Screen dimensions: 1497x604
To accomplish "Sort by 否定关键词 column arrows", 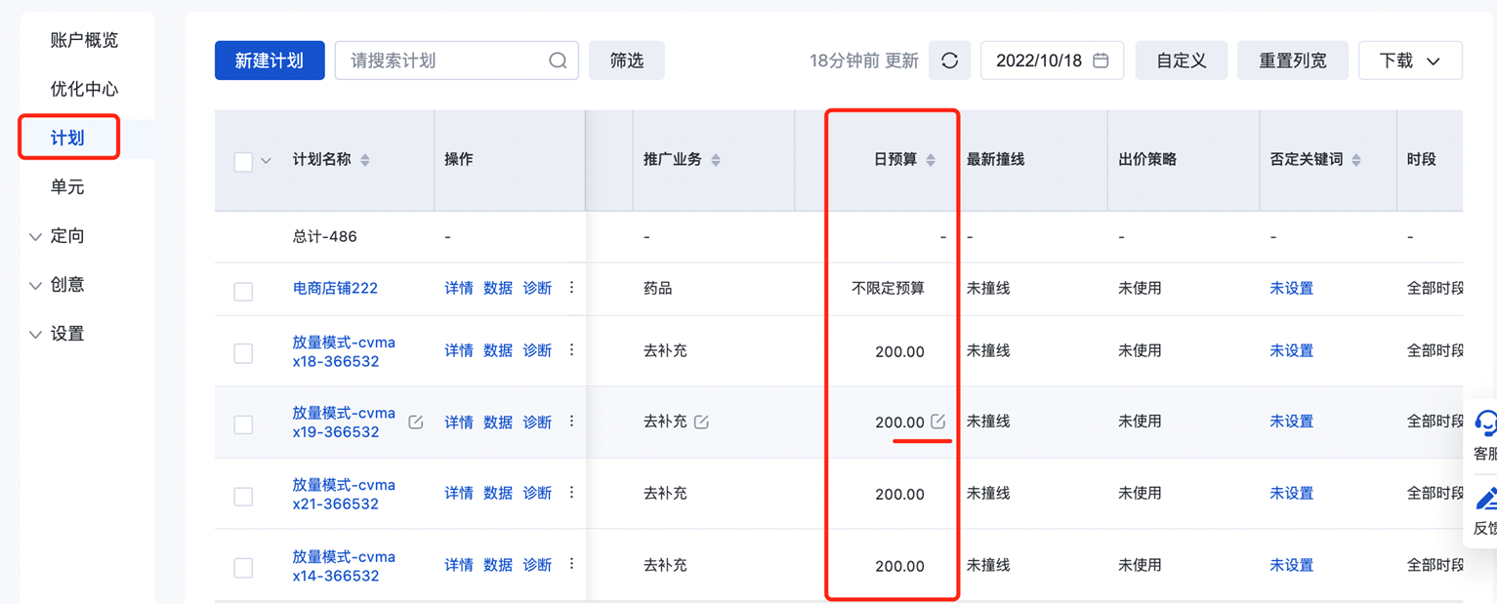I will [x=1356, y=160].
